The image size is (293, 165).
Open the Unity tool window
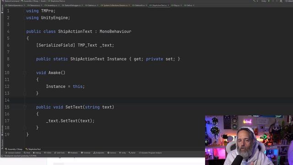pyautogui.click(x=122, y=153)
